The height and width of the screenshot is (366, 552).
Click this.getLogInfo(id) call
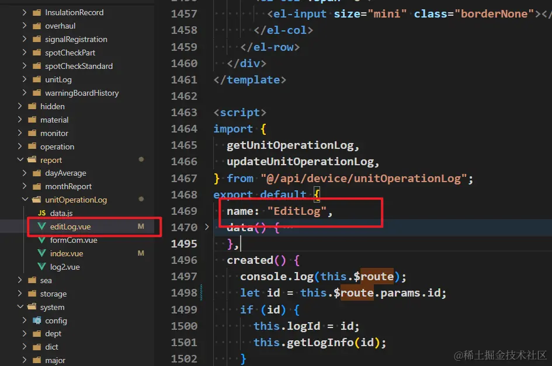(x=320, y=343)
